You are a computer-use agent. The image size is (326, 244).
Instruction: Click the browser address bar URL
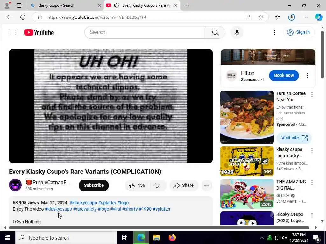pos(97,17)
